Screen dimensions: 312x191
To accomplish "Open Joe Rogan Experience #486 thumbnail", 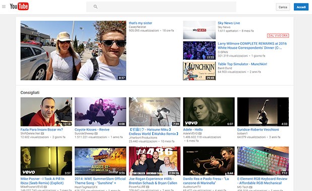I will (x=154, y=161).
